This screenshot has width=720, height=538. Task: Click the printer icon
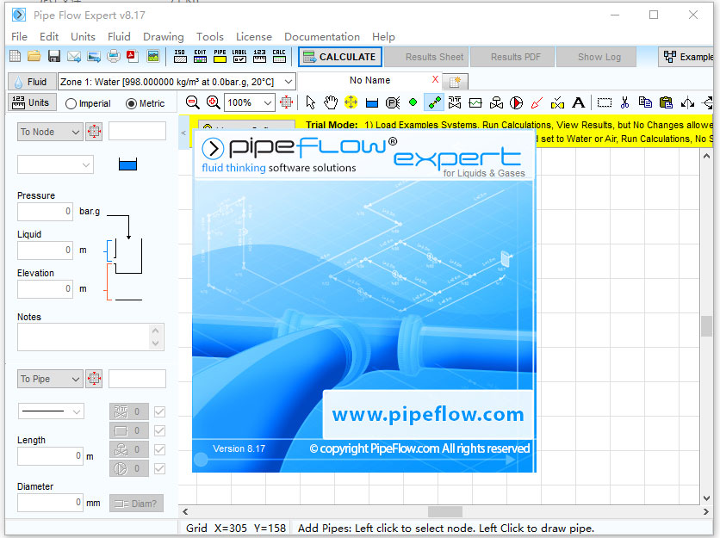point(114,57)
